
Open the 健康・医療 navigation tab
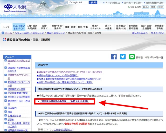coord(70,27)
